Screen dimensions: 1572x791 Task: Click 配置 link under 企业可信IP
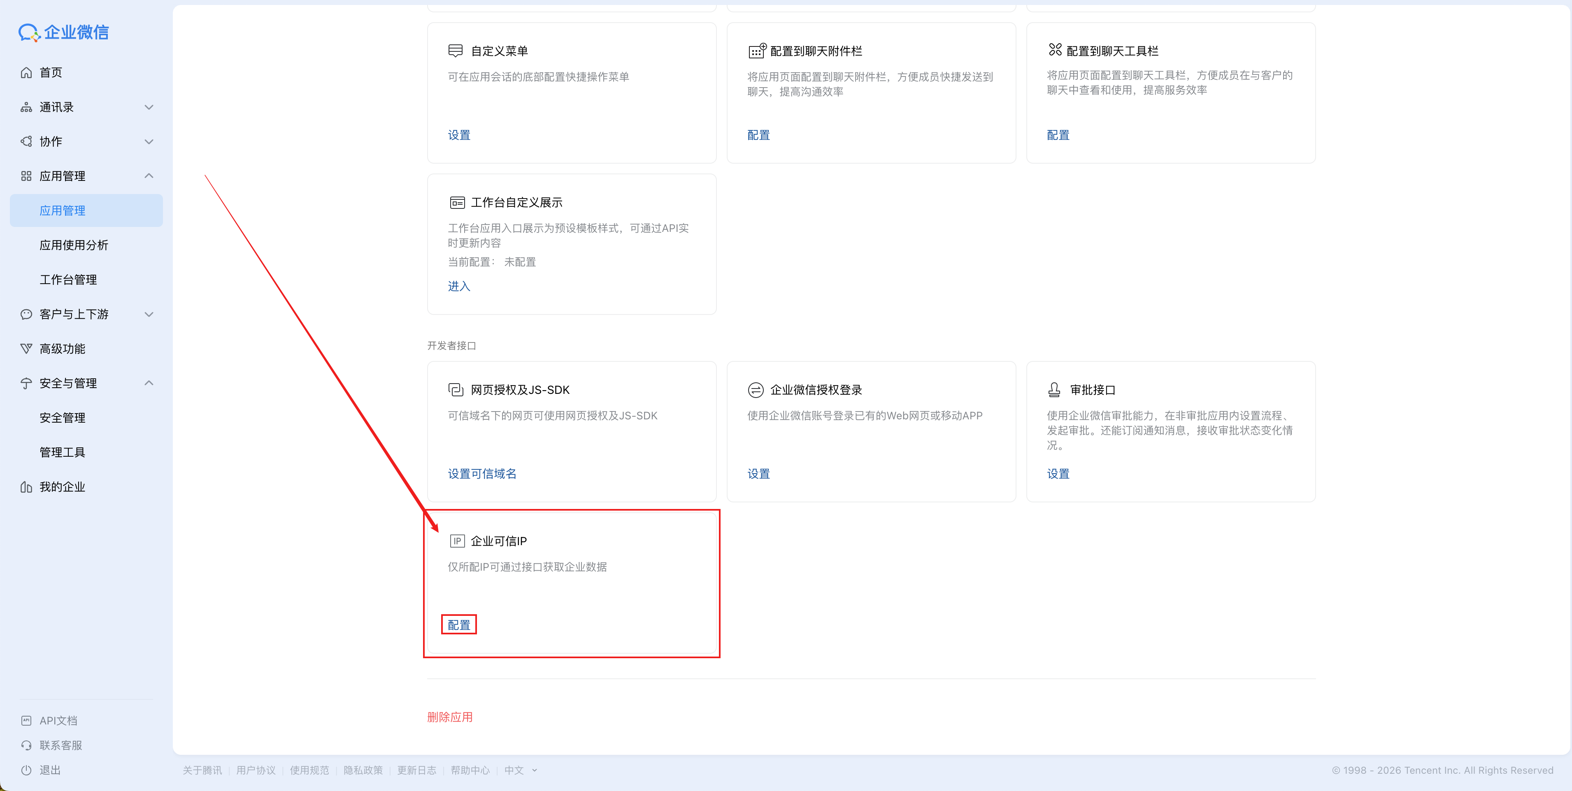[459, 625]
